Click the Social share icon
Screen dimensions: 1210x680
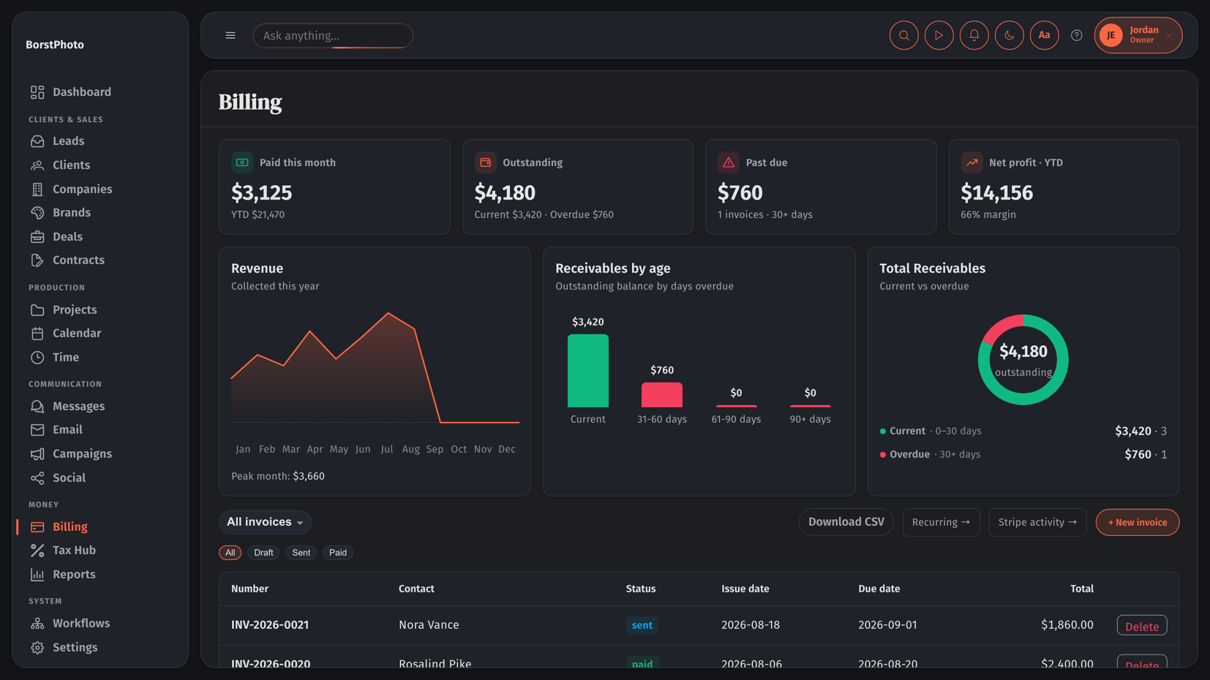pyautogui.click(x=37, y=478)
